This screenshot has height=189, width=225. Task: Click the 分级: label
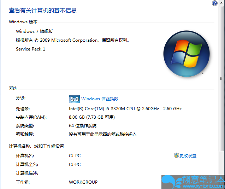20,98
